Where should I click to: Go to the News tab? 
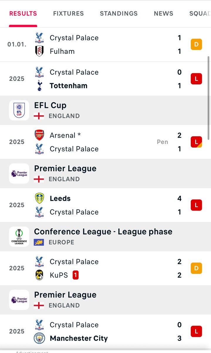pyautogui.click(x=163, y=14)
